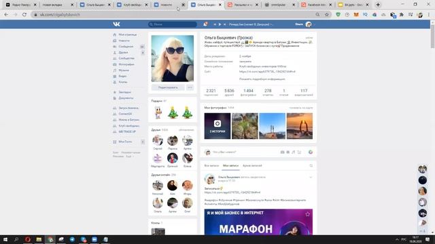Open the colorful poster icon in post box
The image size is (435, 244).
311,152
